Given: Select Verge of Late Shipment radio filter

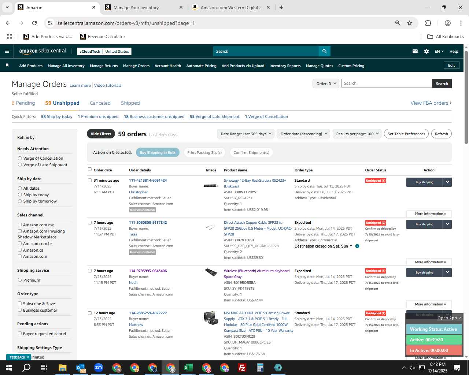Looking at the screenshot, I should (20, 165).
